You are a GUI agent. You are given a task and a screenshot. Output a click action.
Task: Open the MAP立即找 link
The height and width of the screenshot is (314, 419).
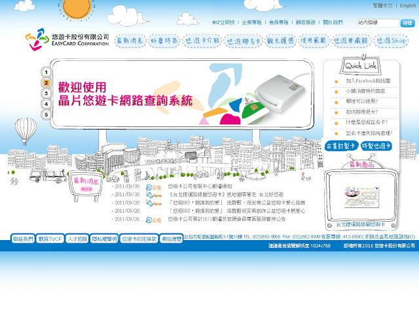(x=223, y=22)
